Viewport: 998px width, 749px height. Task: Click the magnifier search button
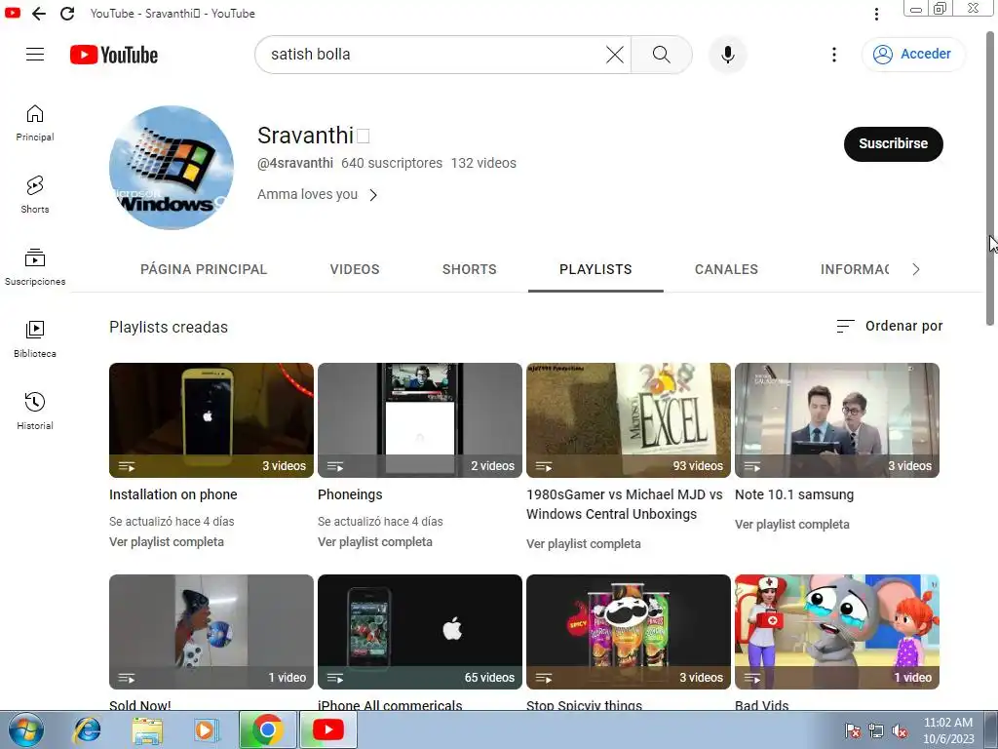(662, 55)
